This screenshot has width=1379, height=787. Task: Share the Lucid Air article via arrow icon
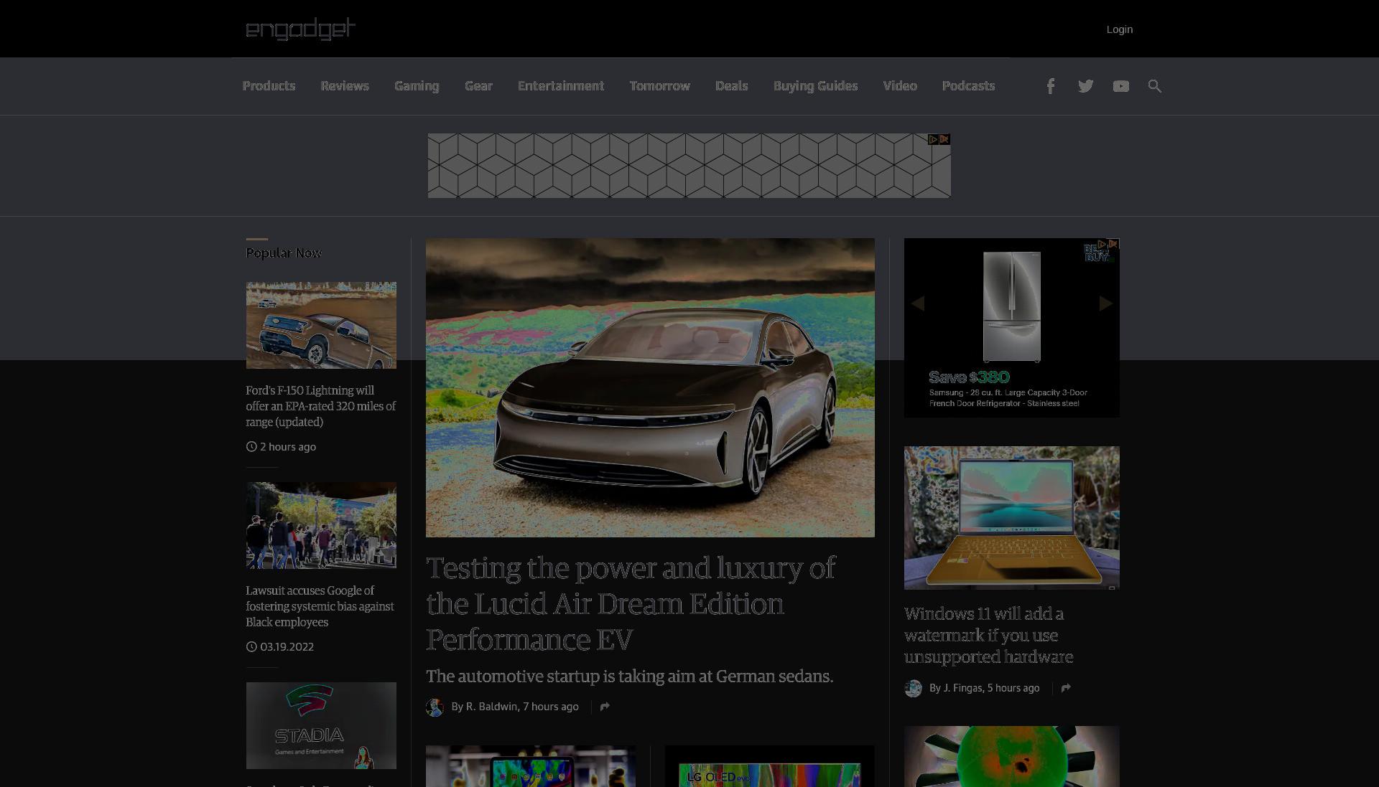[605, 707]
